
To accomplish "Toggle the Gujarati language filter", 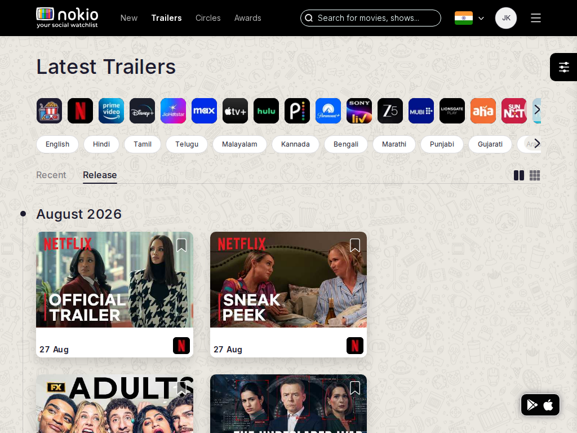I will [x=490, y=144].
